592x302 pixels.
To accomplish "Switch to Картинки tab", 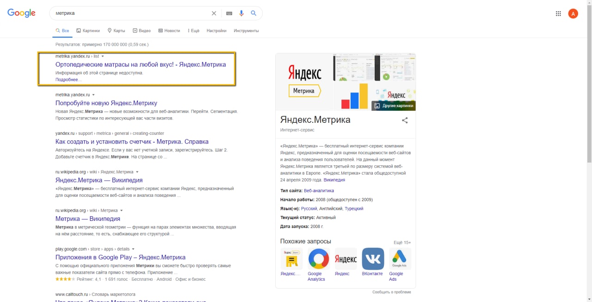I will (x=88, y=31).
